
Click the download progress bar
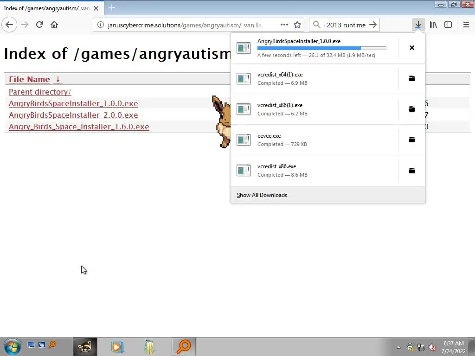click(322, 48)
